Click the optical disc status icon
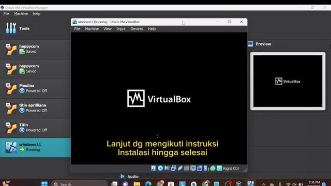 point(160,168)
